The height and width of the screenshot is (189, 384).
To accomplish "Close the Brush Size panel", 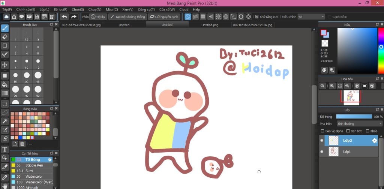I will click(x=56, y=24).
